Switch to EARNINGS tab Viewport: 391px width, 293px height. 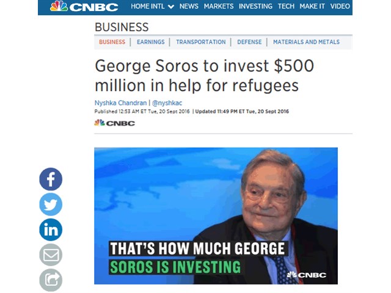coord(151,42)
